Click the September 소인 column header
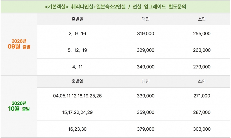 [202, 19]
